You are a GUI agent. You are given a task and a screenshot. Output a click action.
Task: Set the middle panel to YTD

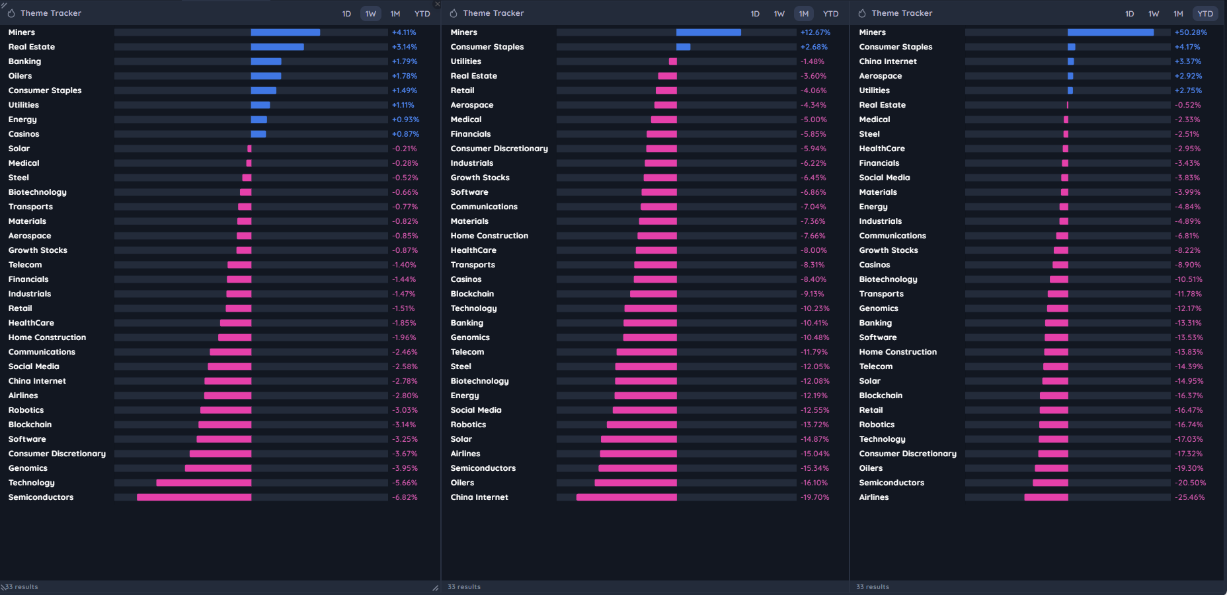click(830, 14)
